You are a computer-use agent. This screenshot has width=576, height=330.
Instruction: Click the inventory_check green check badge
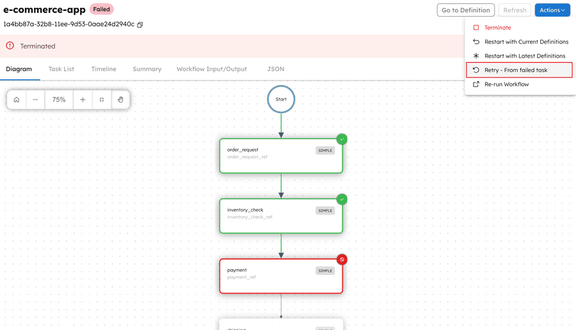[x=342, y=200]
